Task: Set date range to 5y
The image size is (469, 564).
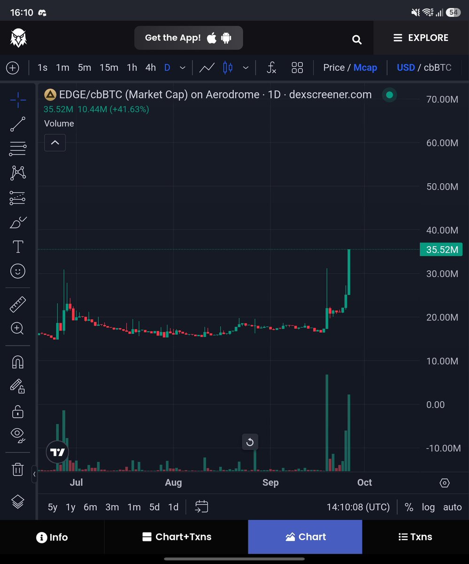Action: [x=53, y=507]
